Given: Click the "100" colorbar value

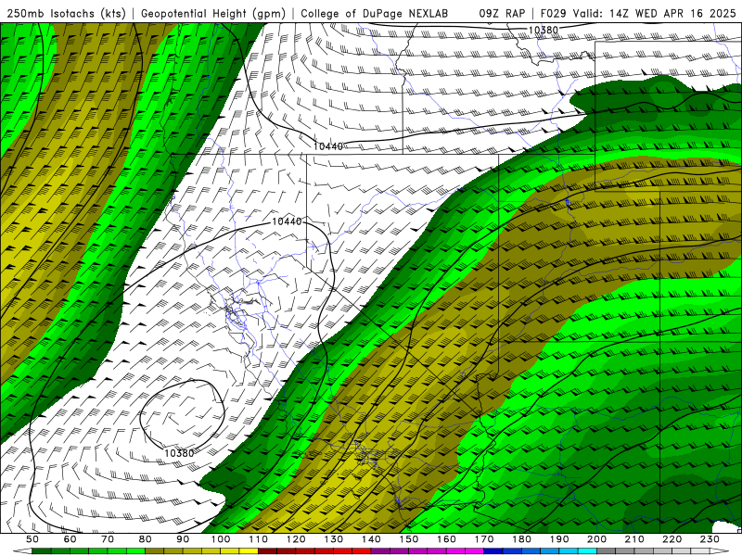Looking at the screenshot, I should [x=221, y=539].
